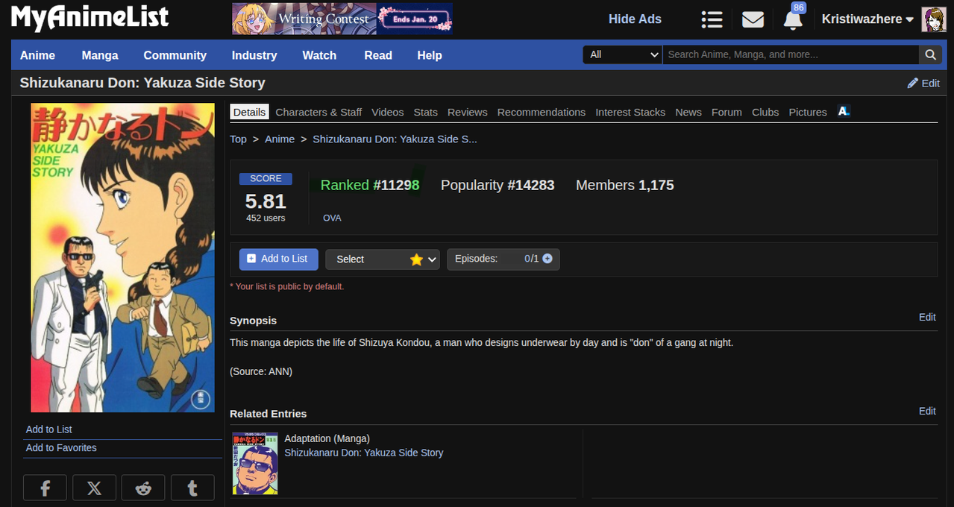
Task: Open the Manga menu
Action: pos(100,55)
